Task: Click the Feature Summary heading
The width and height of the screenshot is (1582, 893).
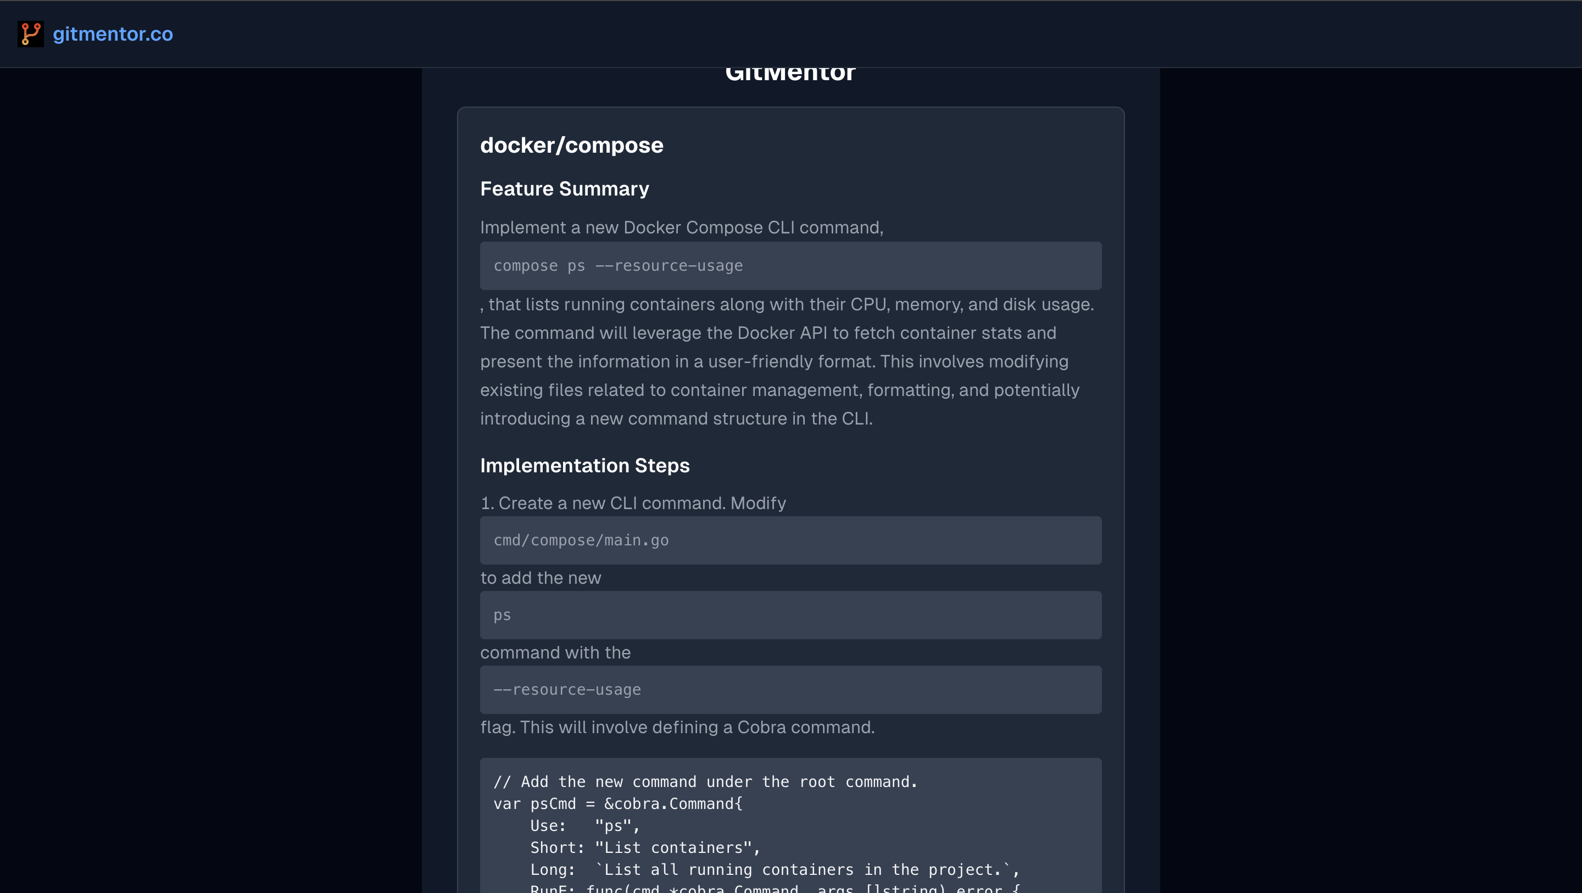Action: click(x=564, y=188)
